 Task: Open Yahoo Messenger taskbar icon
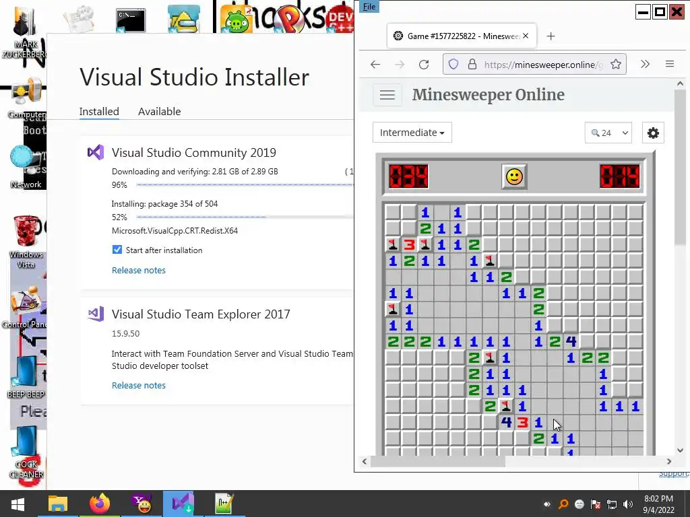coord(142,504)
